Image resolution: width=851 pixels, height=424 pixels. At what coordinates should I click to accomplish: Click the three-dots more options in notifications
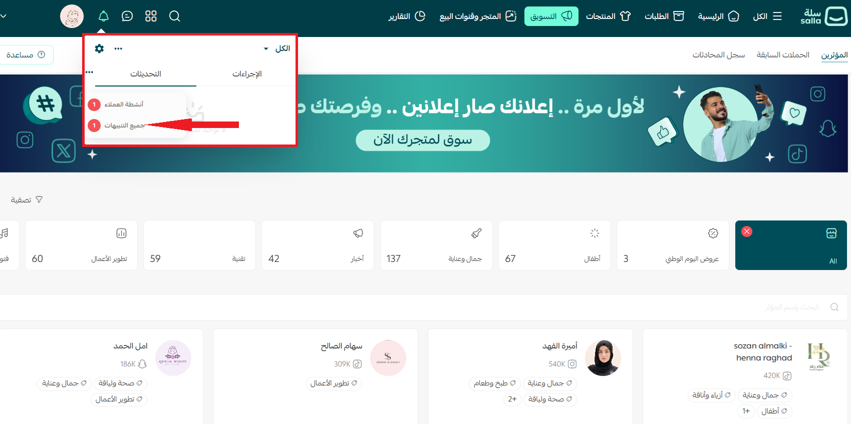[118, 48]
